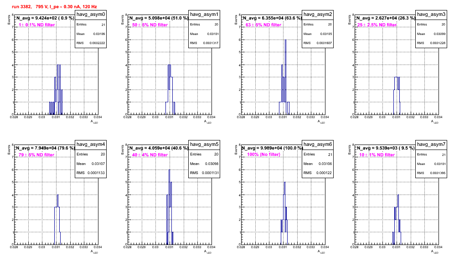Click Entries value 20 in havg_asym1
This screenshot has height=260, width=454.
[216, 25]
